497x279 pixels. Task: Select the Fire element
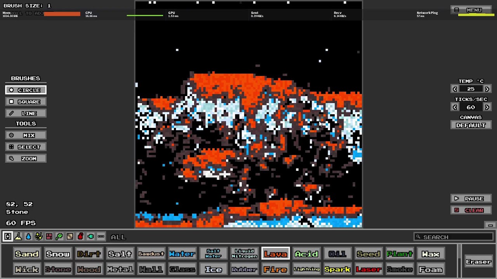pos(275,269)
